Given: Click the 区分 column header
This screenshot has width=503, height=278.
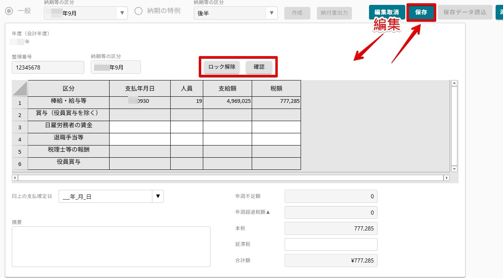Looking at the screenshot, I should 68,88.
